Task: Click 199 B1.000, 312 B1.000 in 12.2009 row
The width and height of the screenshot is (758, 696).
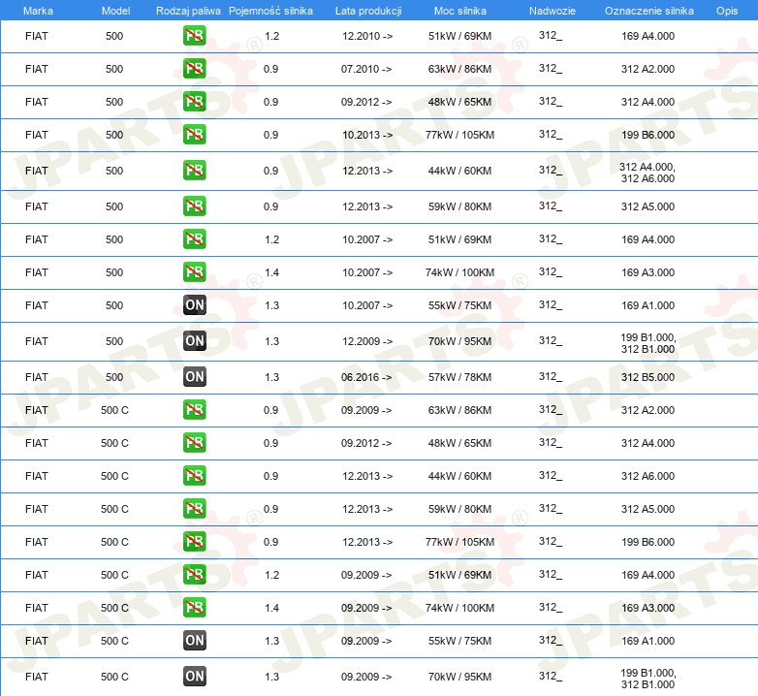Action: tap(647, 343)
